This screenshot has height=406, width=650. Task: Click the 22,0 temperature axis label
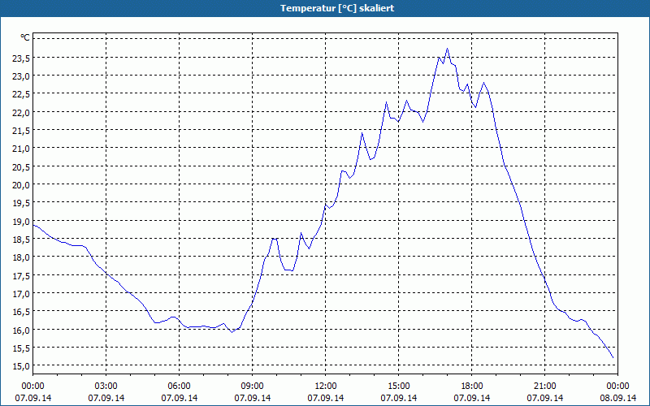tap(21, 113)
